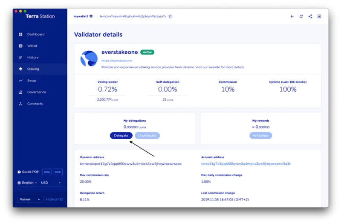Screen dimensions: 341x224
Task: Click the terravaloper operator address text
Action: (131, 164)
